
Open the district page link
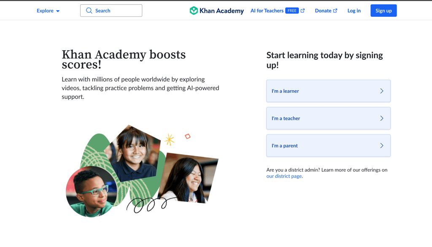[283, 176]
